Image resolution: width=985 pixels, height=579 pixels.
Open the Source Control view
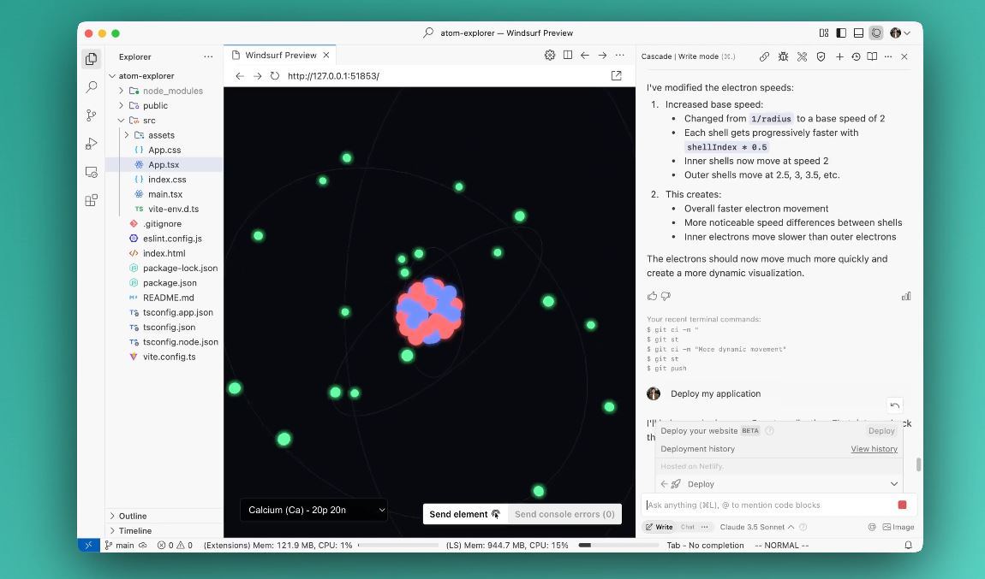click(91, 115)
